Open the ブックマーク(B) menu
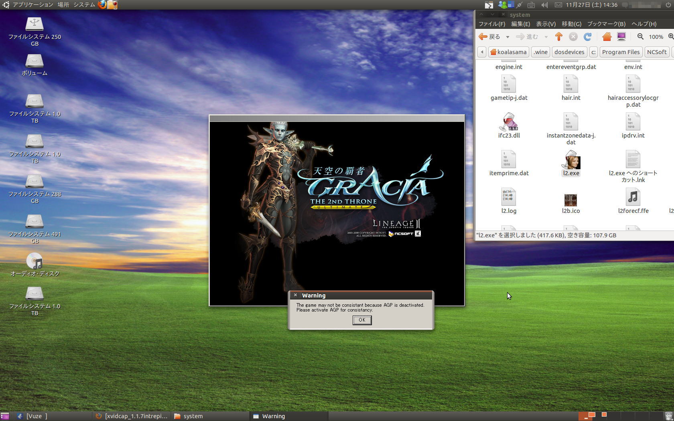Screen dimensions: 674x421 [606, 24]
